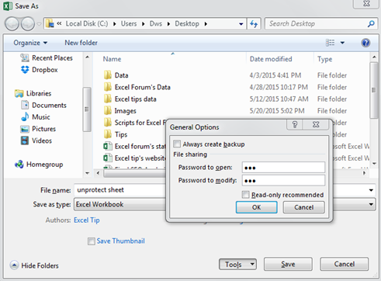Open the Organize dropdown menu

tap(30, 43)
